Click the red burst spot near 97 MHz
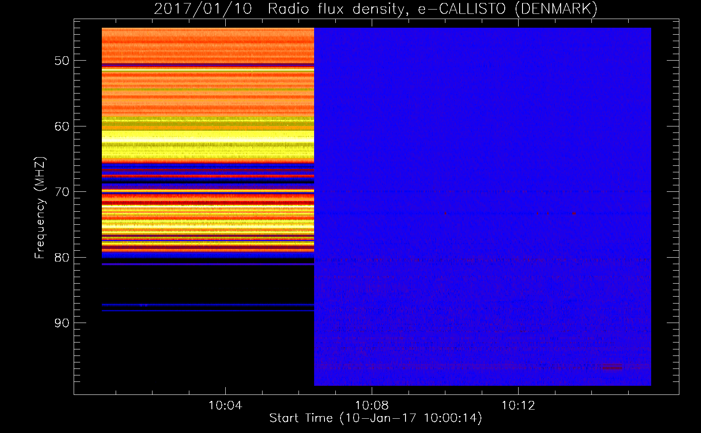Image resolution: width=701 pixels, height=433 pixels. pyautogui.click(x=611, y=367)
